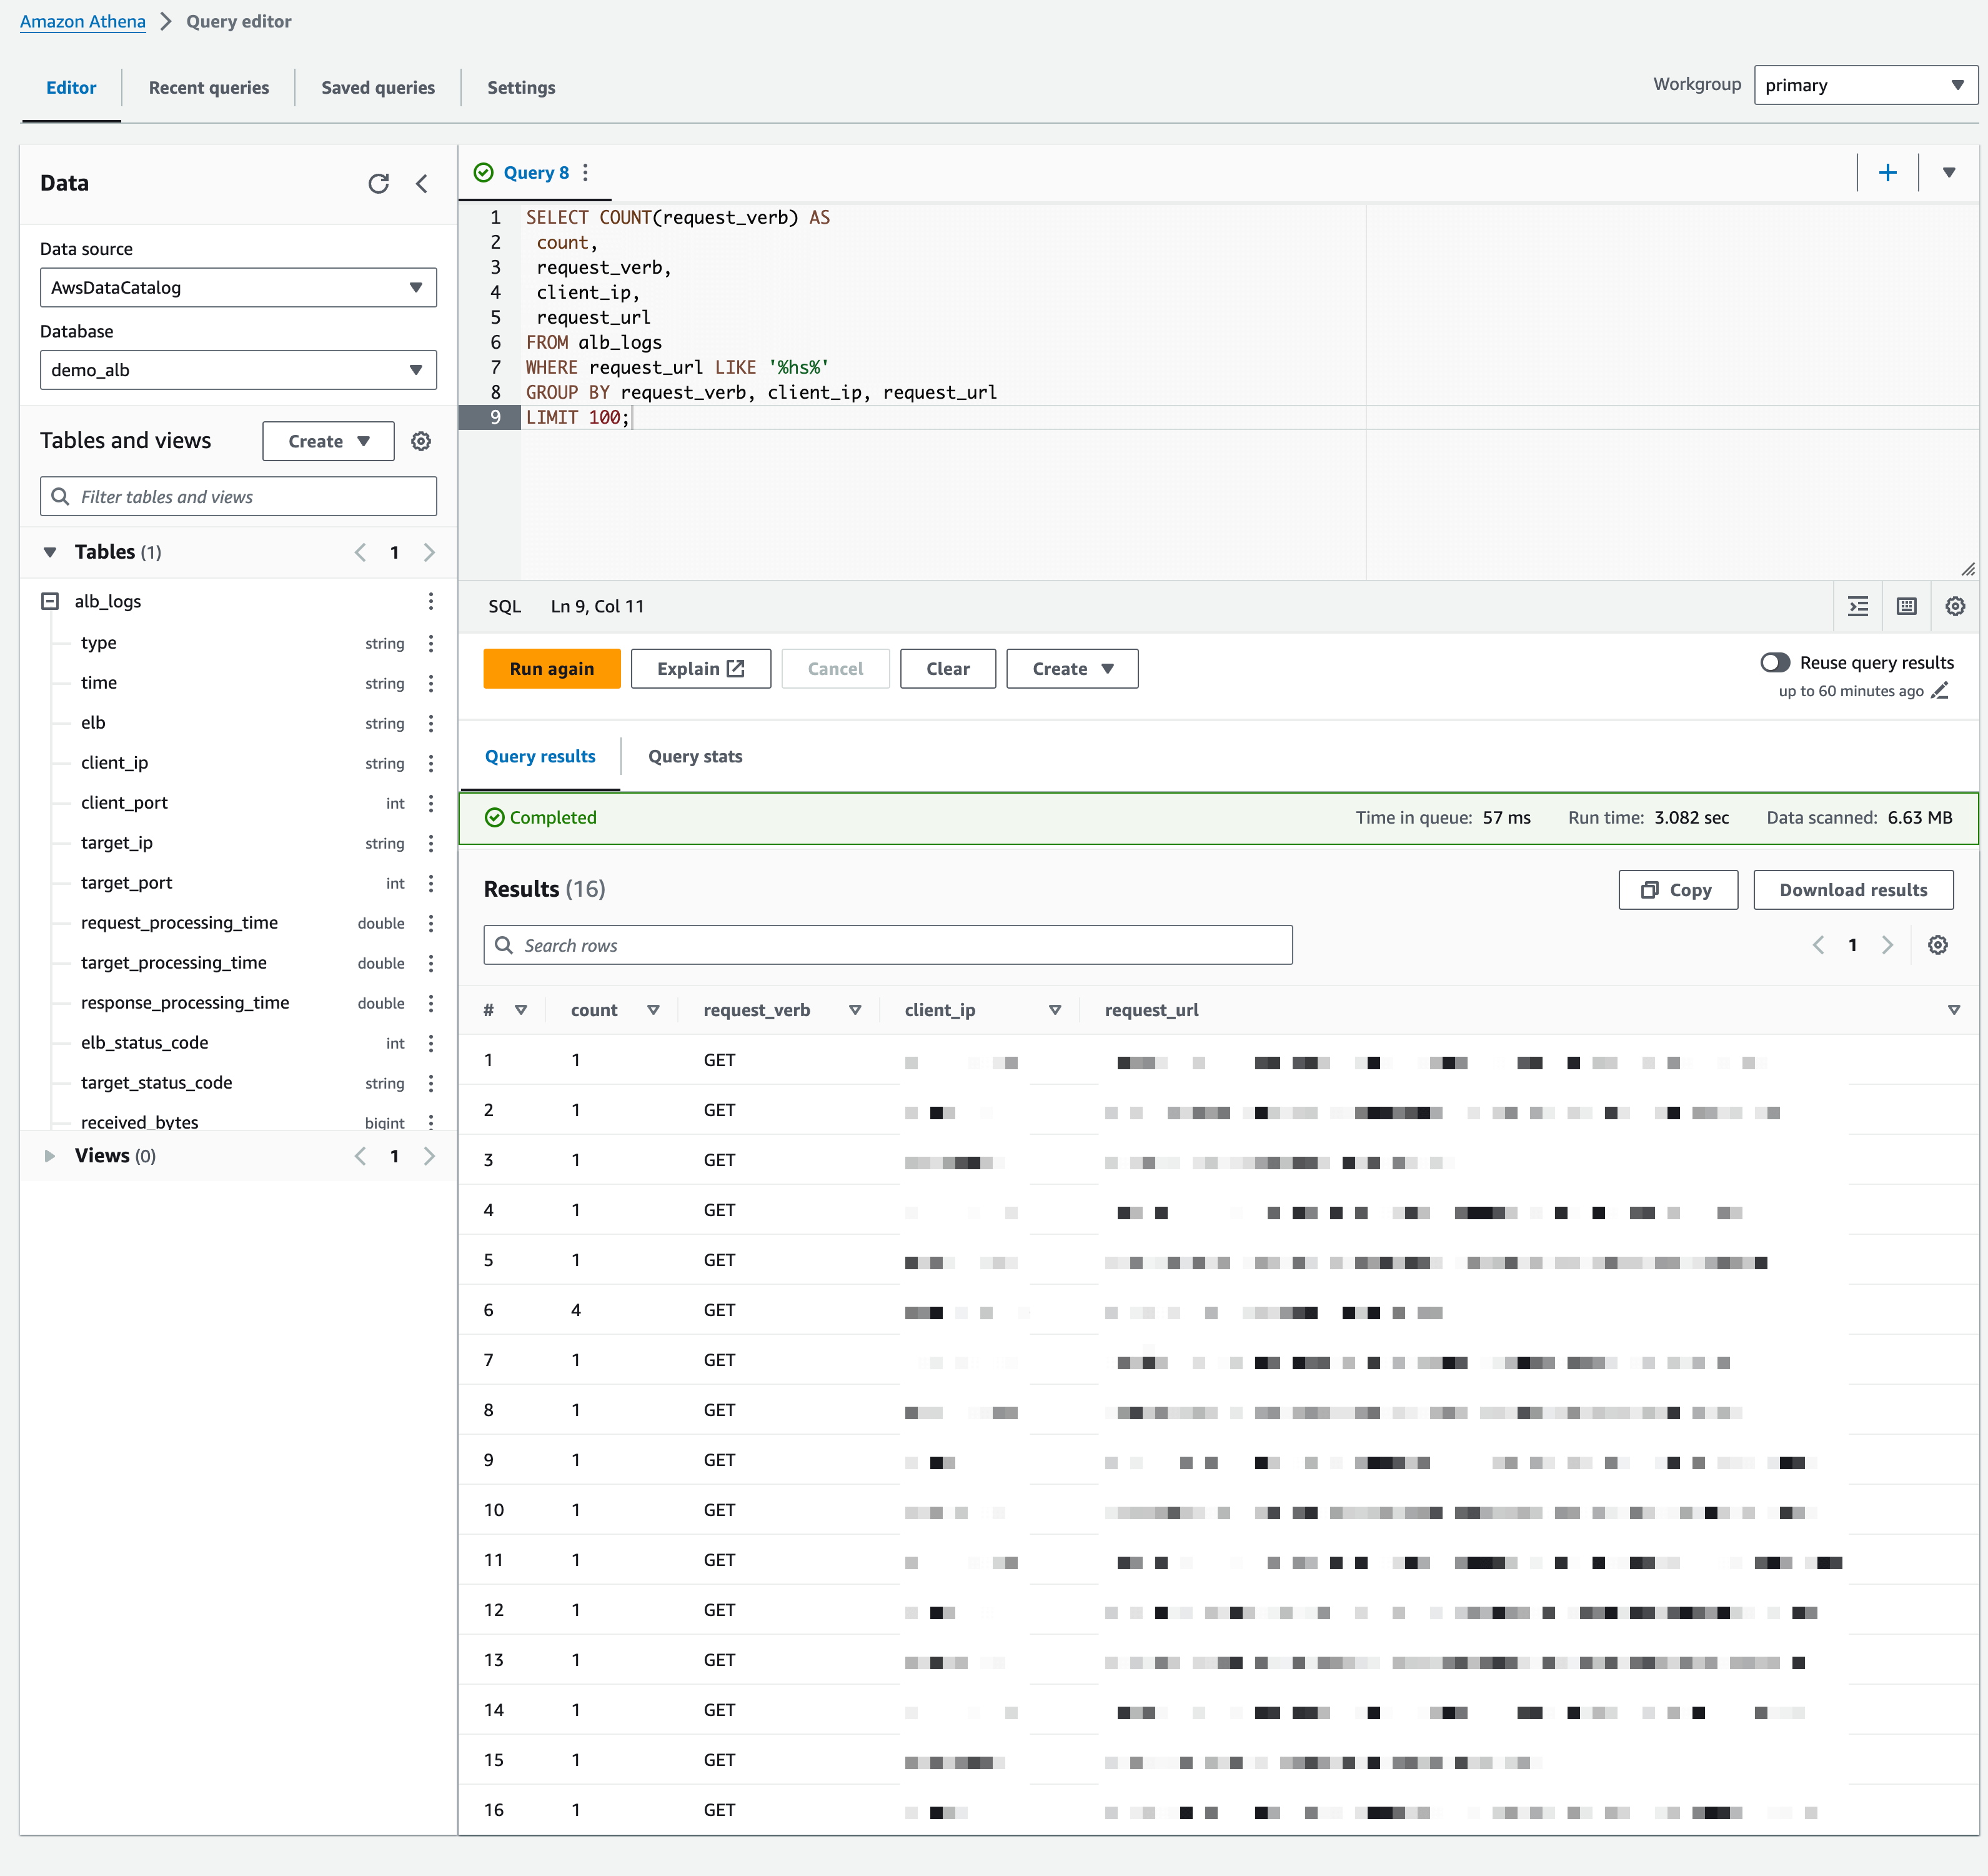
Task: Open the Saved queries tab
Action: pos(378,88)
